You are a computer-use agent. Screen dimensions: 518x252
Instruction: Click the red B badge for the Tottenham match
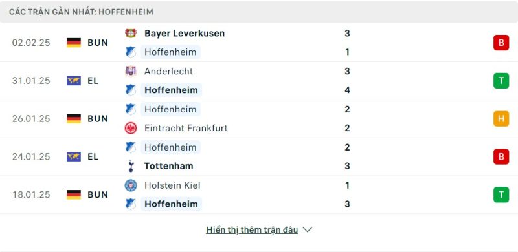pos(501,156)
